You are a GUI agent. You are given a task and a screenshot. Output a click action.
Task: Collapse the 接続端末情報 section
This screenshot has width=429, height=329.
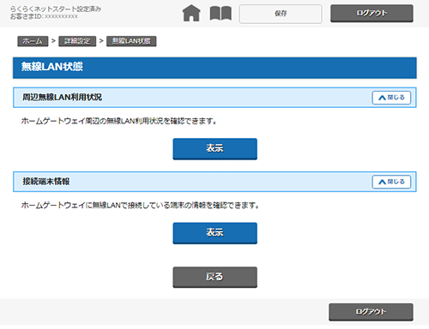391,182
